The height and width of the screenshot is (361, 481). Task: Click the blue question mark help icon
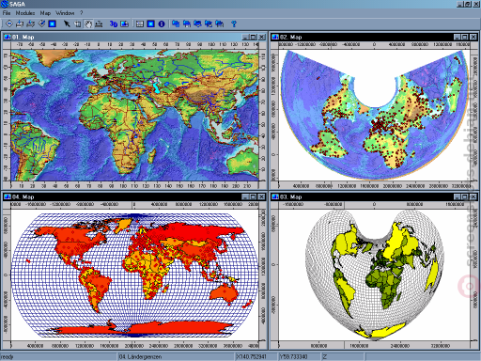coord(234,24)
